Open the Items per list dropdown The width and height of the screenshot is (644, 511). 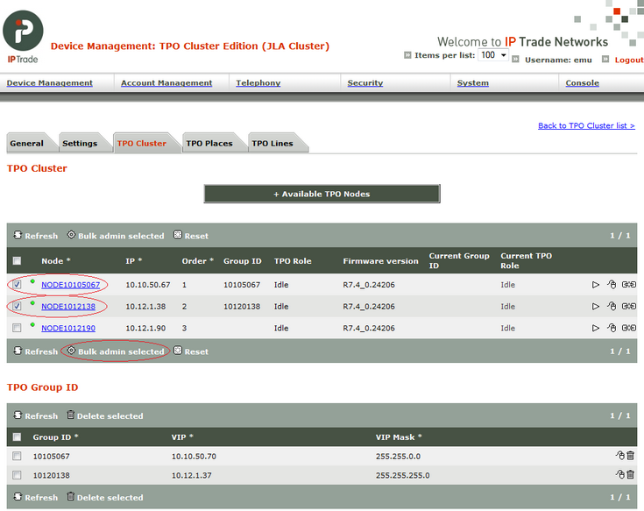tap(493, 55)
